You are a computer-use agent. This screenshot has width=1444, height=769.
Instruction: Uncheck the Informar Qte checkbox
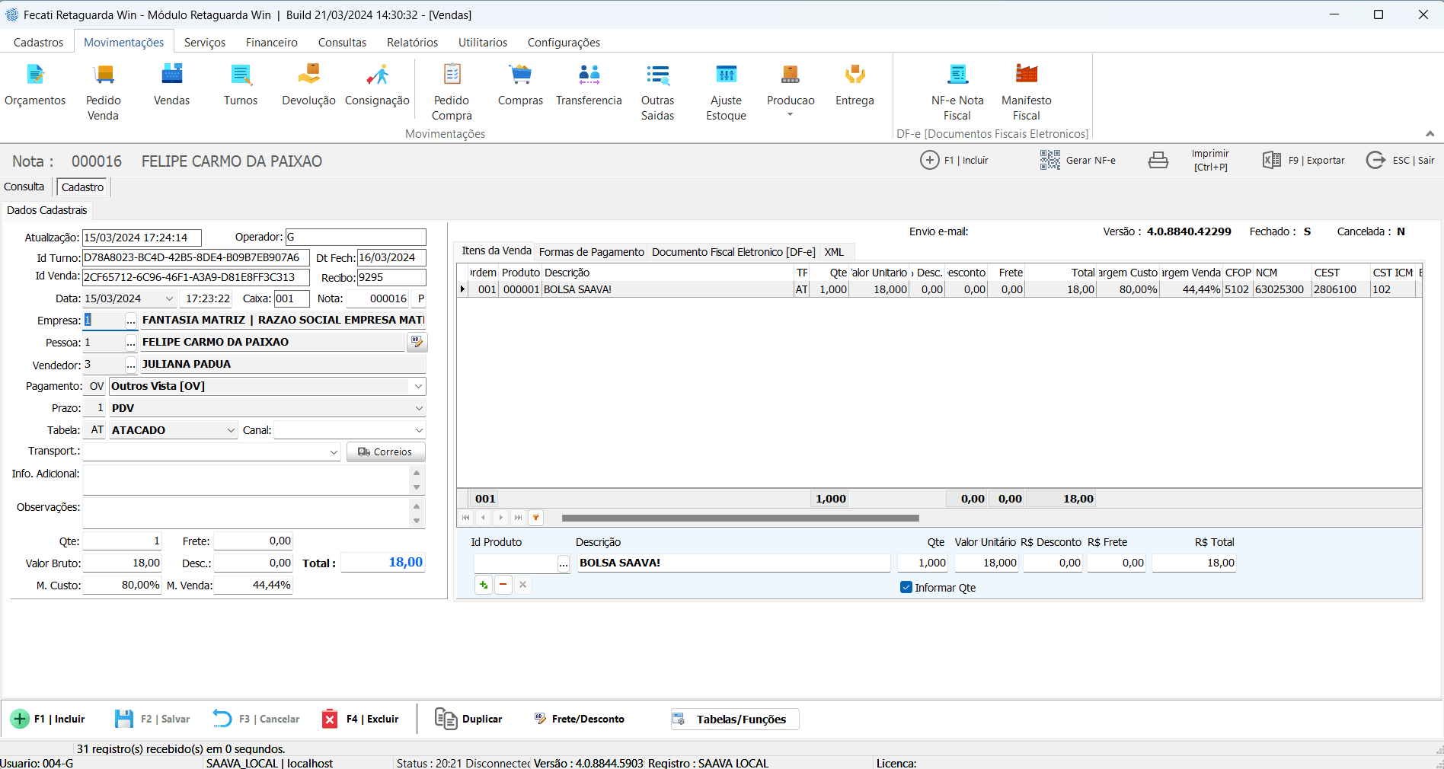point(906,587)
